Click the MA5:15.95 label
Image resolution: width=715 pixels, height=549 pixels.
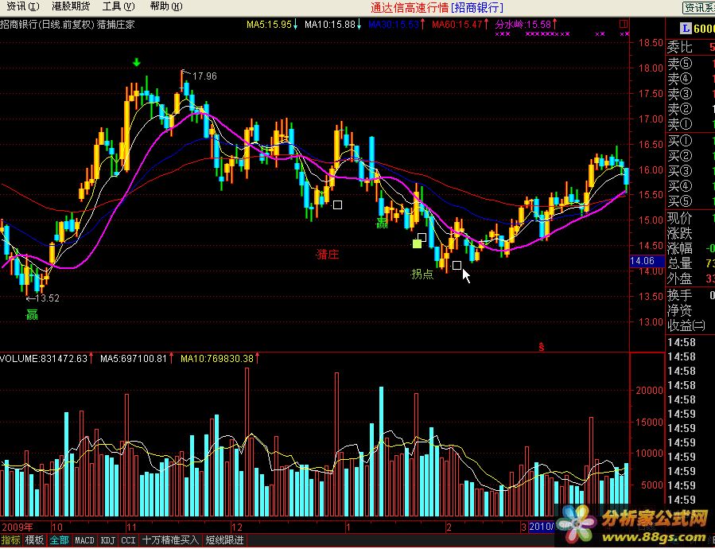pyautogui.click(x=269, y=24)
